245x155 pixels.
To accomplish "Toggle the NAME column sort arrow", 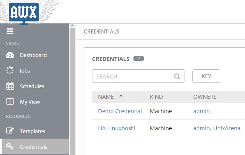I will click(121, 96).
